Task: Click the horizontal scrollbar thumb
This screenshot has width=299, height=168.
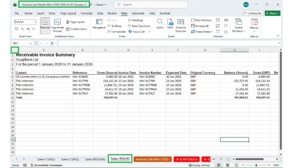Action: tap(249, 159)
